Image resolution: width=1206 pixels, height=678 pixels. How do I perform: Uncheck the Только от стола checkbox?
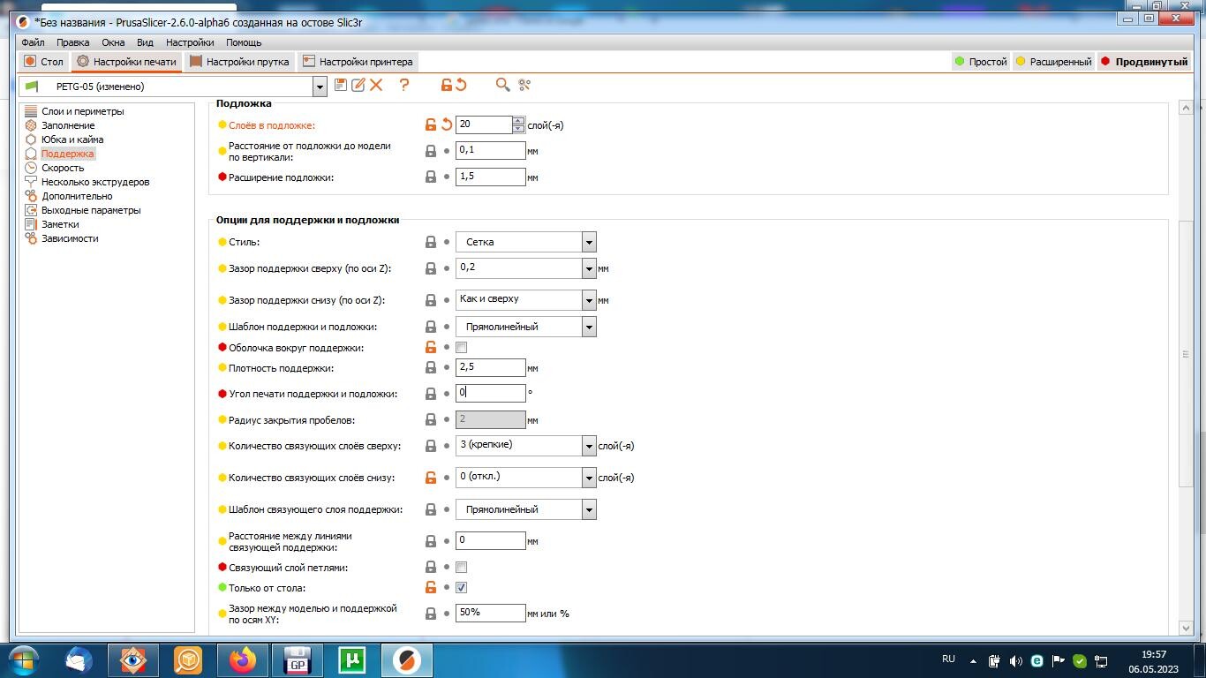coord(461,587)
